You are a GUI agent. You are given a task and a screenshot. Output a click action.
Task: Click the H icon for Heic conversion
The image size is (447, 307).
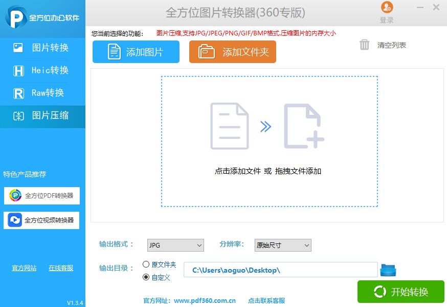point(18,71)
